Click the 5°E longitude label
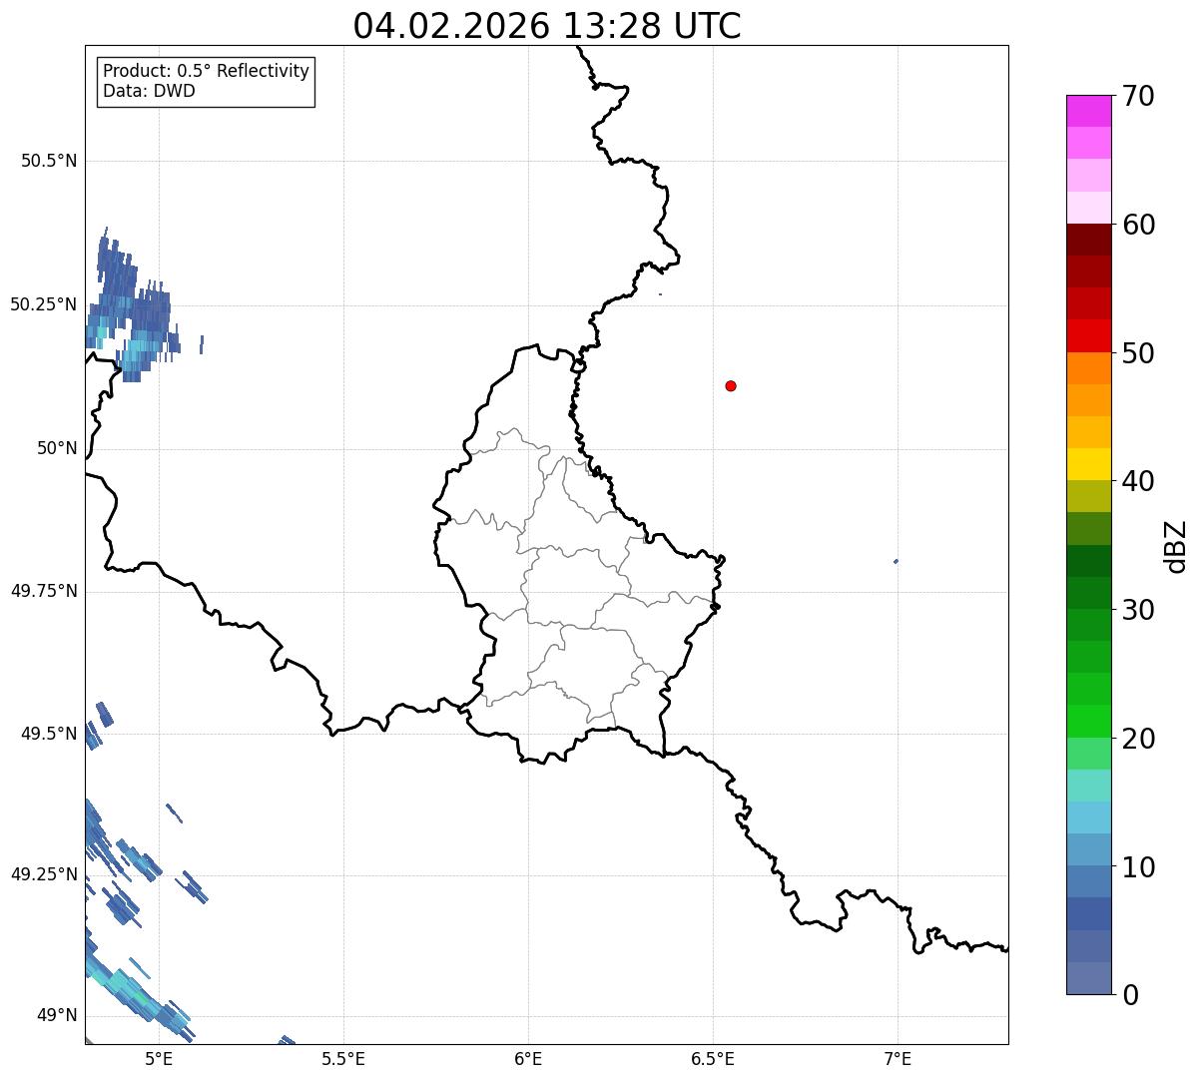This screenshot has width=1200, height=1079. 159,1058
